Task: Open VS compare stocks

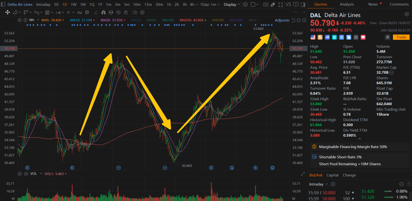Action: pyautogui.click(x=288, y=4)
